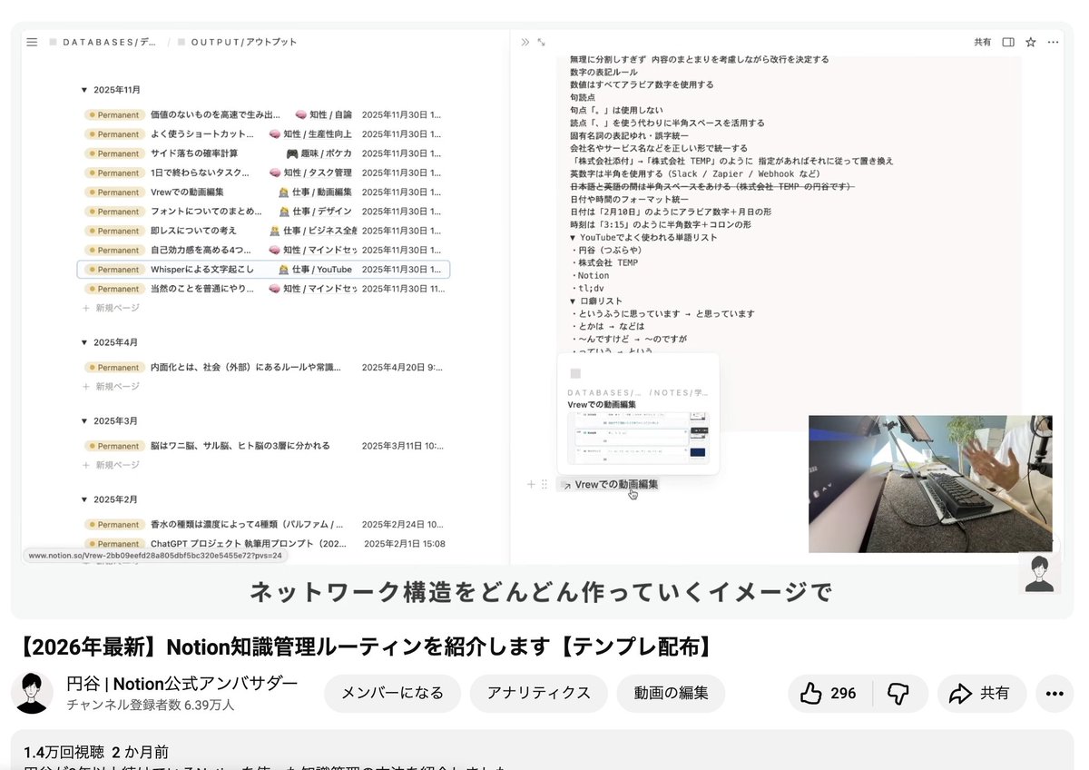Click the video's three-dot actions icon
1089x770 pixels.
point(1053,693)
